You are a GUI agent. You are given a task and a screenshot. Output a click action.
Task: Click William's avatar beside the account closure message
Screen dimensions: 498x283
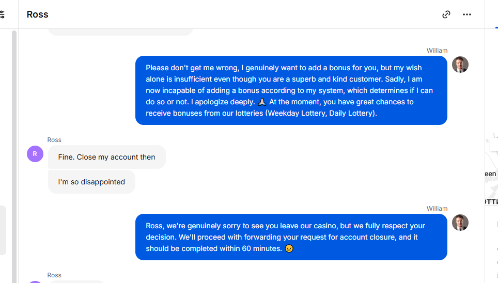click(x=460, y=223)
